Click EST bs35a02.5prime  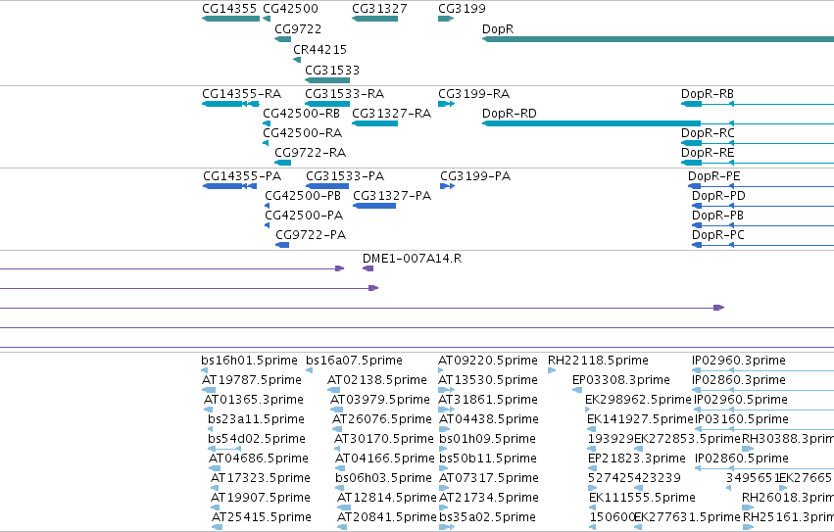447,528
